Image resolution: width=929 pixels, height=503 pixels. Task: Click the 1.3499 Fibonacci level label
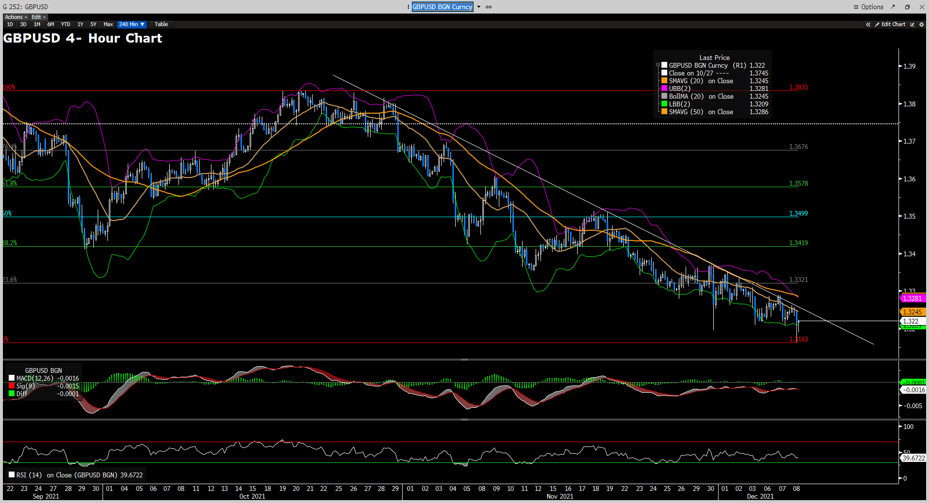coord(798,213)
